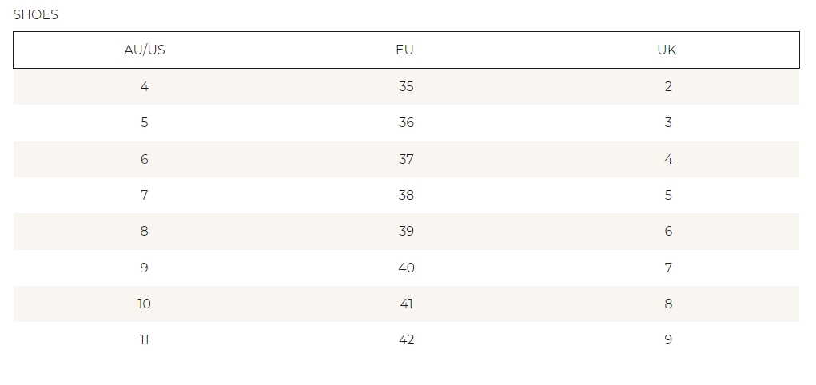Click the SHOES heading text
This screenshot has width=816, height=385.
[36, 14]
